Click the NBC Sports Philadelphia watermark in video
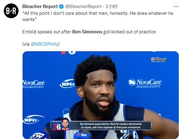The width and height of the screenshot is (179, 139). click(x=159, y=60)
